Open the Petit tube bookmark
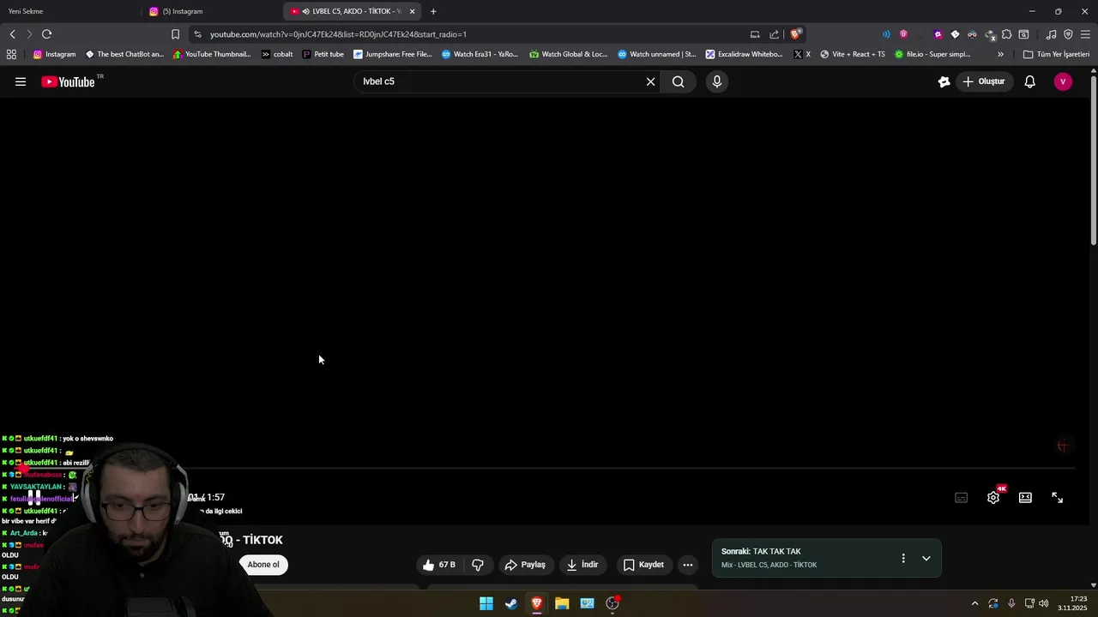The height and width of the screenshot is (617, 1098). (x=323, y=54)
